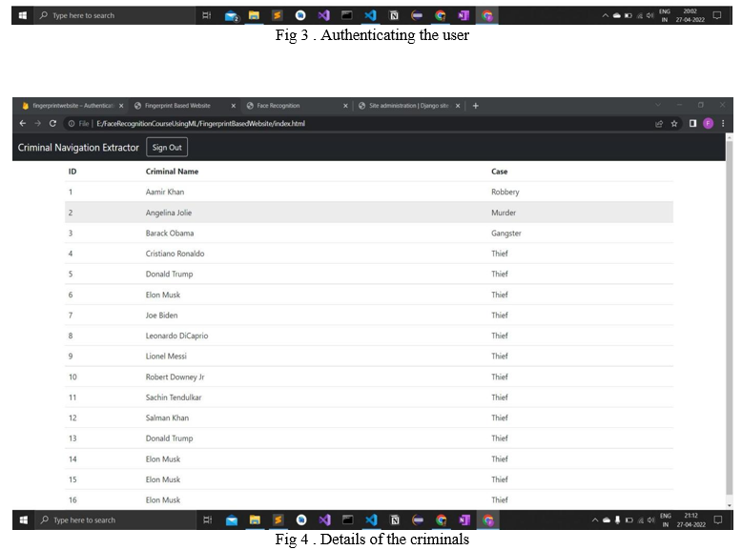Screen dimensions: 742x550
Task: Click the Sign Out button
Action: (x=167, y=147)
